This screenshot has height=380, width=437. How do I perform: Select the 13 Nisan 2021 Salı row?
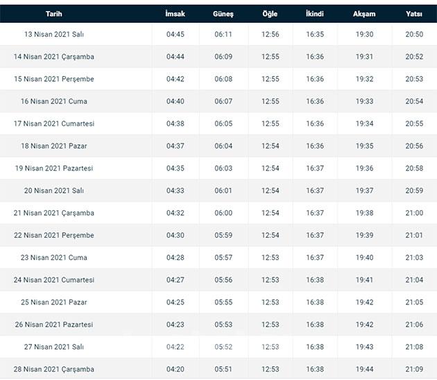(x=53, y=35)
